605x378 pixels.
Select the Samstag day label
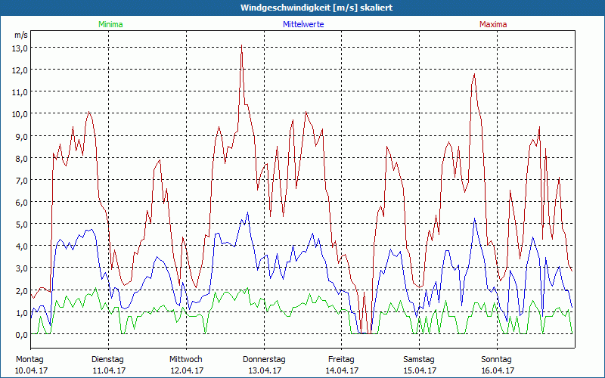[x=419, y=359]
